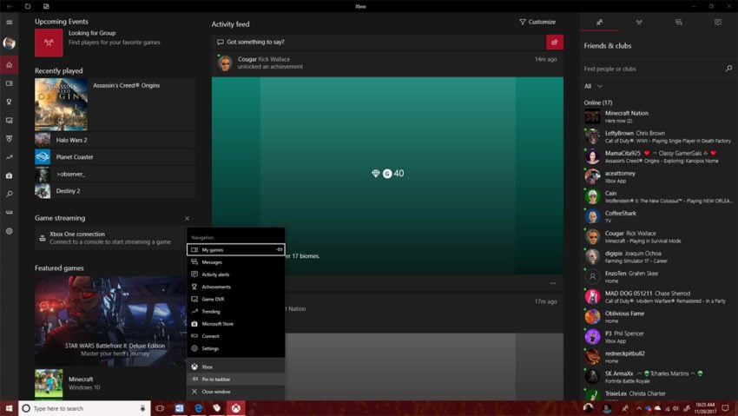Select Settings in jump list

click(236, 348)
